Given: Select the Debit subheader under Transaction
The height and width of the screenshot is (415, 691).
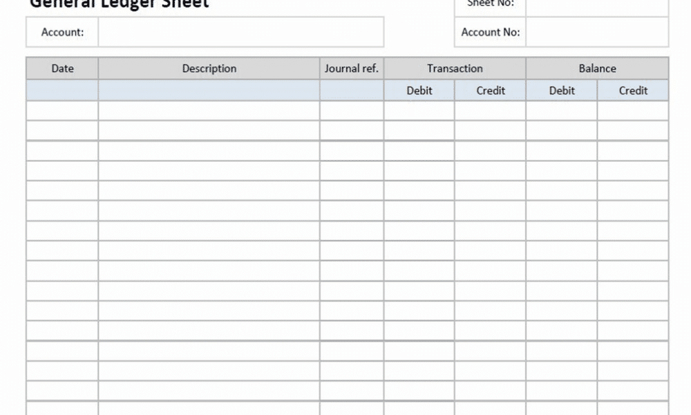Looking at the screenshot, I should (419, 91).
